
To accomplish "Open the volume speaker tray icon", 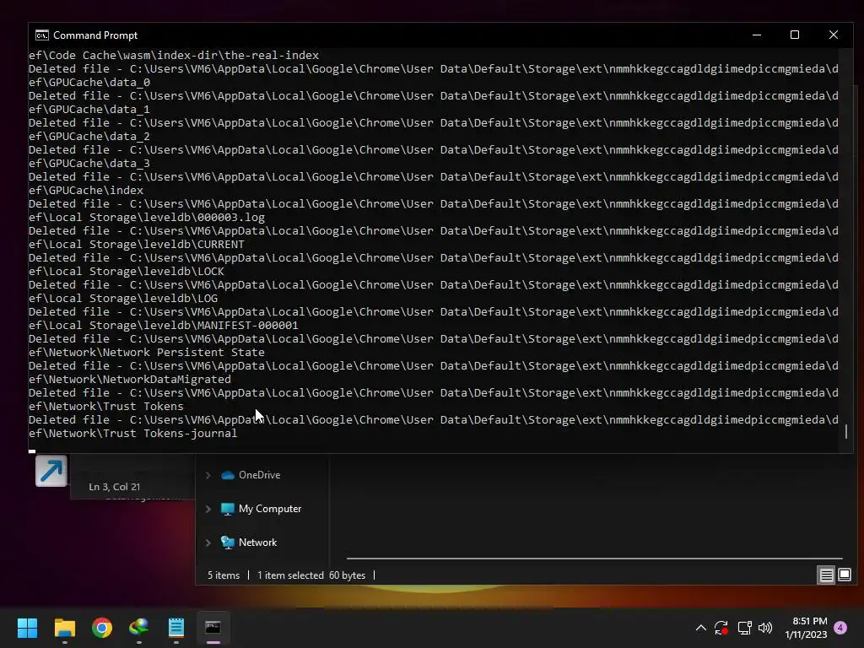I will coord(765,628).
